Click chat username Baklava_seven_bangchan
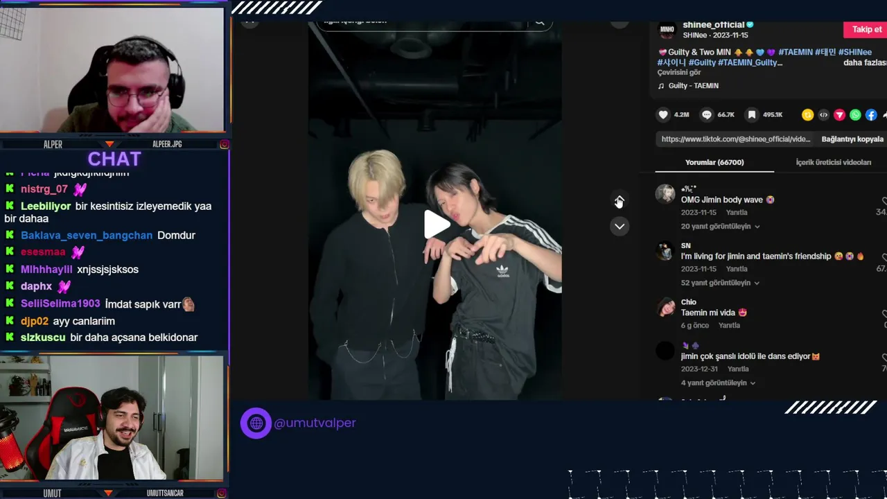Screen dimensions: 887x499 (x=87, y=235)
